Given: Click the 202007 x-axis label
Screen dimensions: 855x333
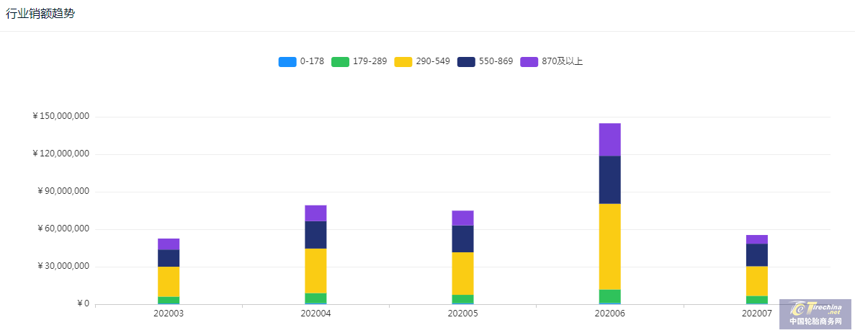Looking at the screenshot, I should click(757, 314).
